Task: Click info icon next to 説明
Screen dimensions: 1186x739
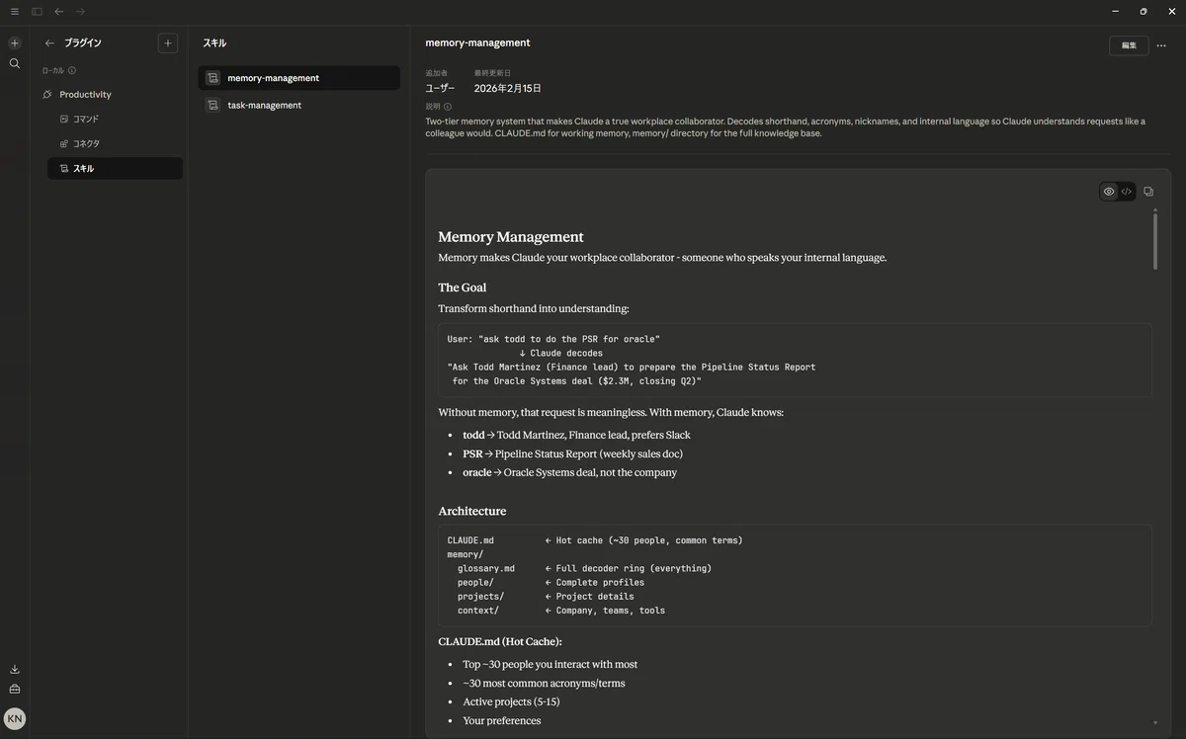Action: point(448,107)
